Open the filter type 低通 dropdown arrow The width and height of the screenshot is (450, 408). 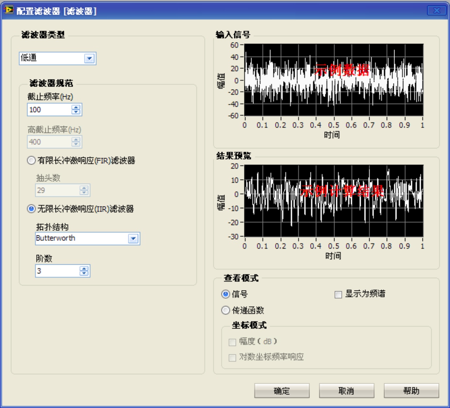(x=89, y=58)
